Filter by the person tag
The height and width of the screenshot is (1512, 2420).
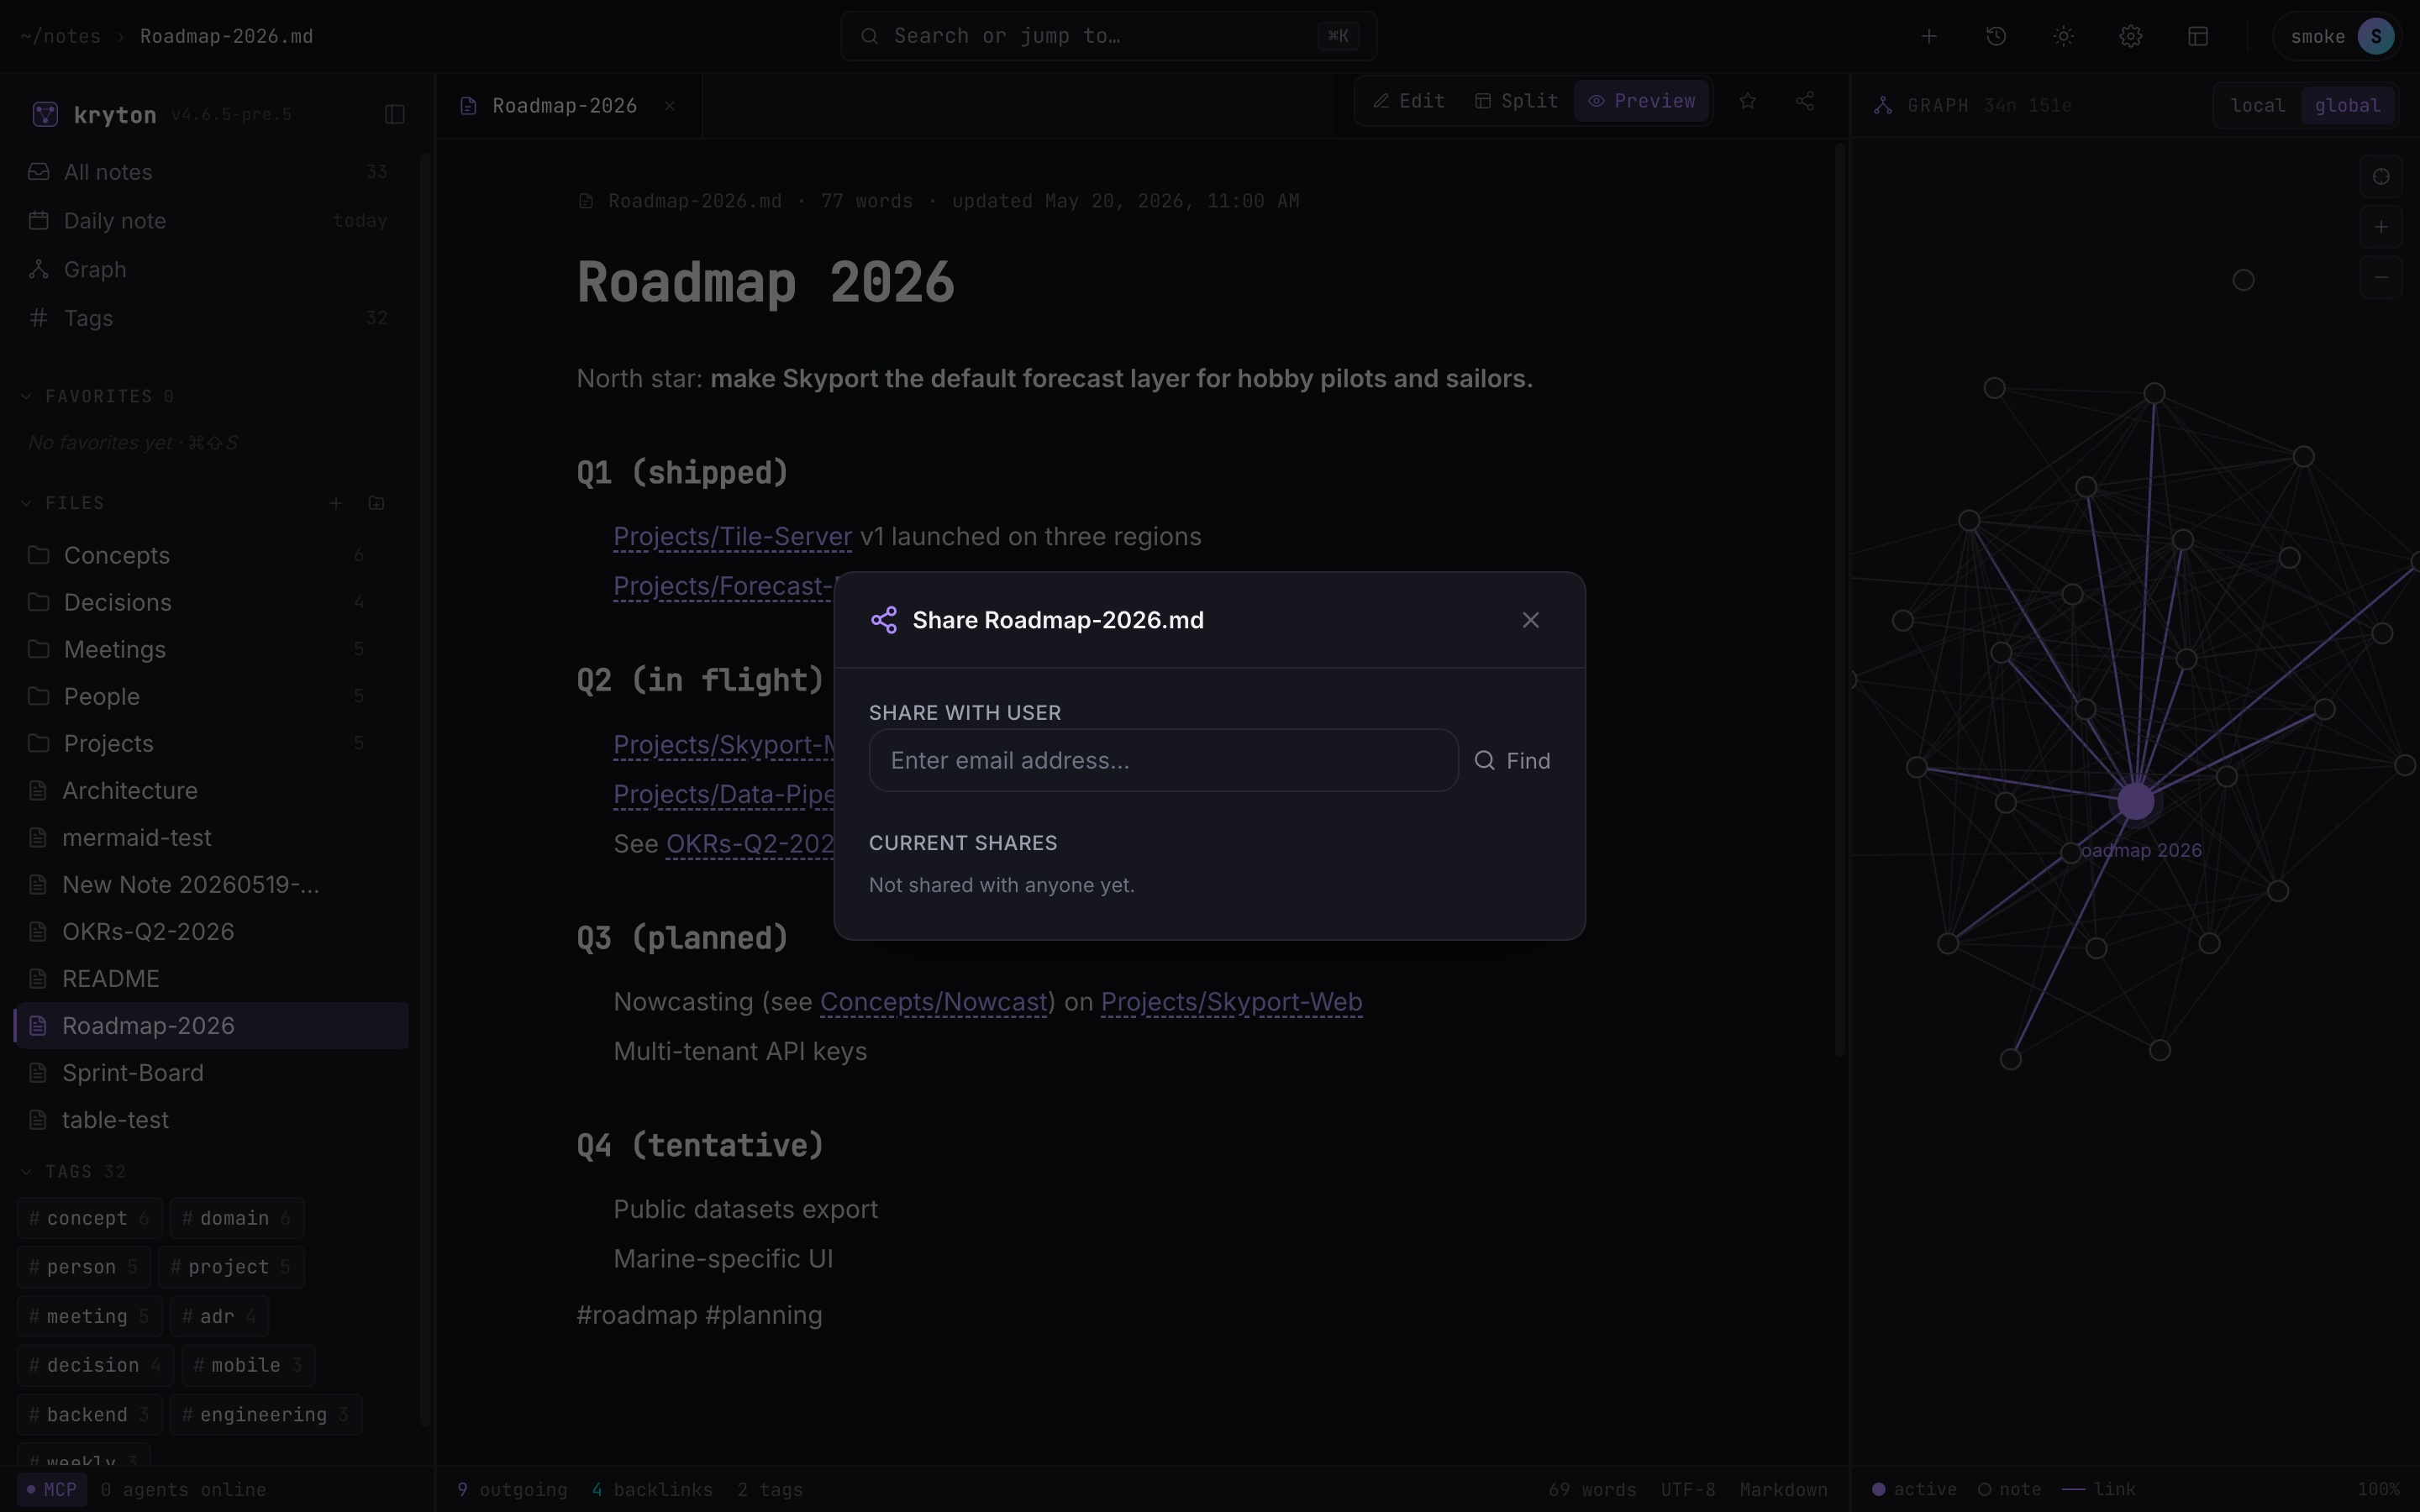tap(84, 1267)
